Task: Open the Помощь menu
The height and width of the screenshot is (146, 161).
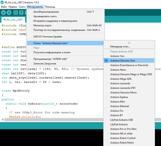Action: [x=50, y=7]
